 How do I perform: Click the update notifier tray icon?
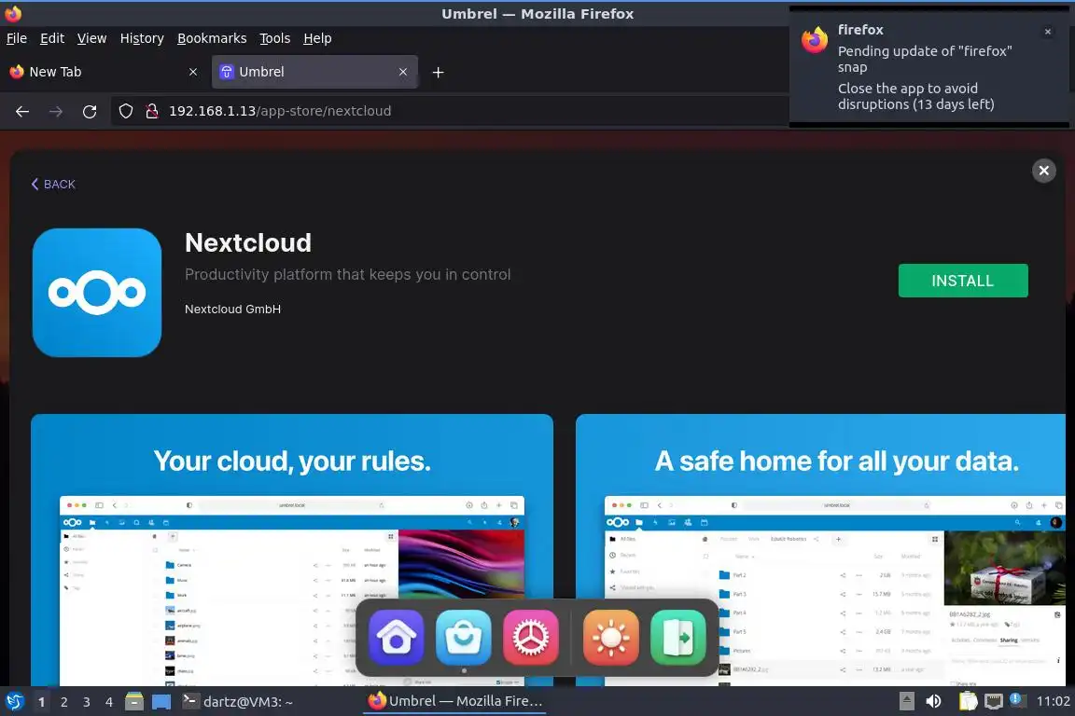coord(1017,699)
